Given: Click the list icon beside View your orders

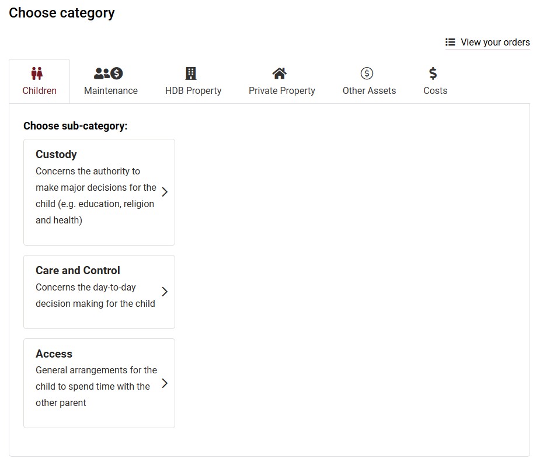Looking at the screenshot, I should tap(450, 42).
